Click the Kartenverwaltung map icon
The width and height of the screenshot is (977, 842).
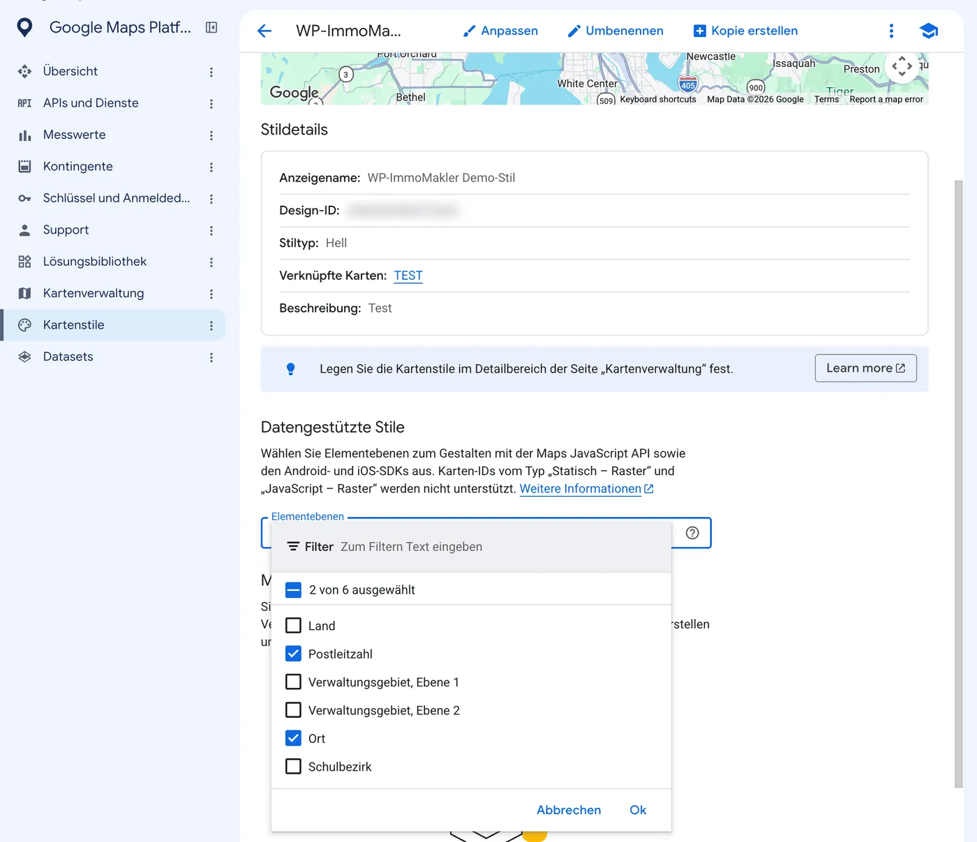pos(24,293)
